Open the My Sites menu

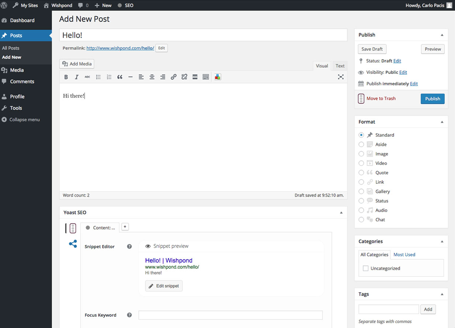click(25, 5)
